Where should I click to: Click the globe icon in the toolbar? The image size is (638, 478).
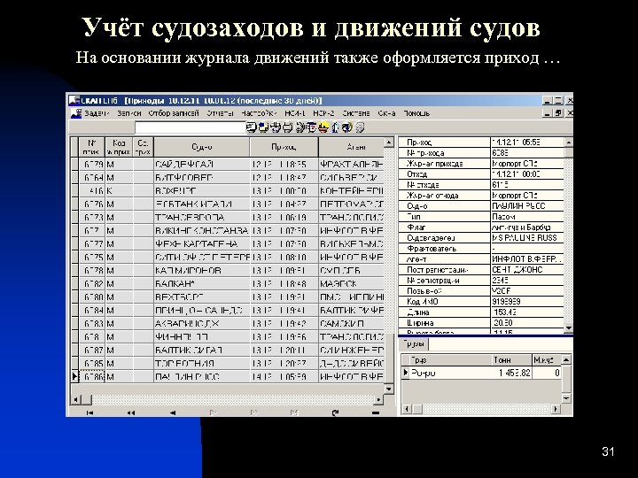[x=347, y=127]
